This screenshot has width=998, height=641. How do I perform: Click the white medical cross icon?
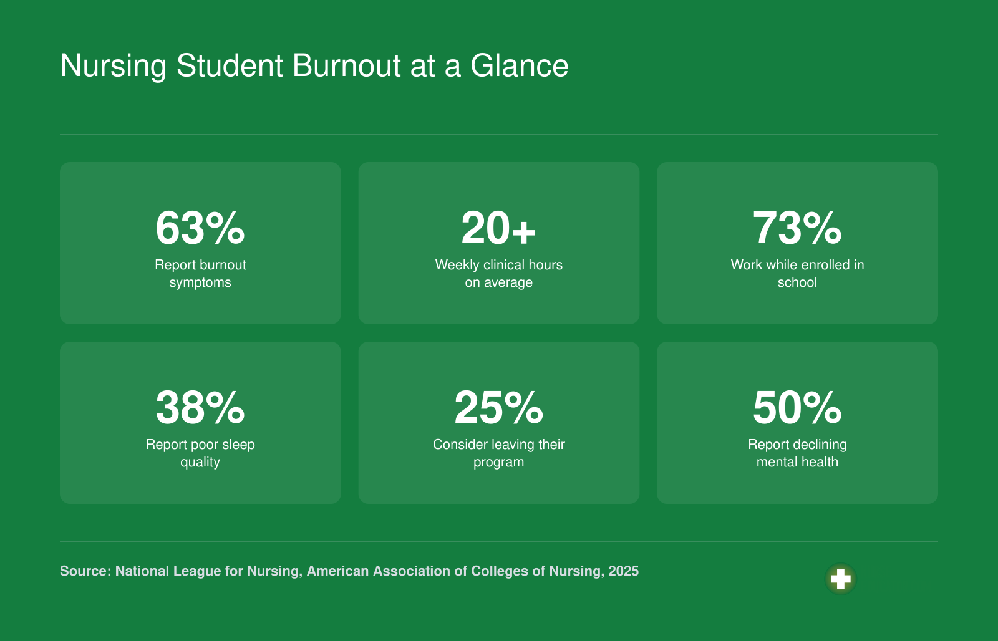(841, 579)
